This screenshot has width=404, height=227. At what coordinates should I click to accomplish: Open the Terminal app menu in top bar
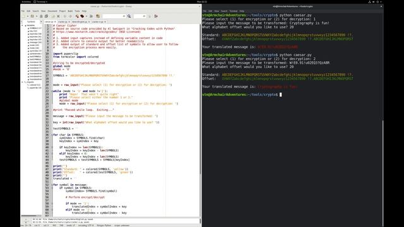[40, 2]
